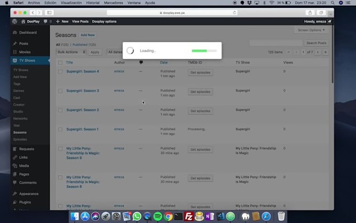This screenshot has height=223, width=356.
Task: Open Terminal from the dock
Action: 179,216
